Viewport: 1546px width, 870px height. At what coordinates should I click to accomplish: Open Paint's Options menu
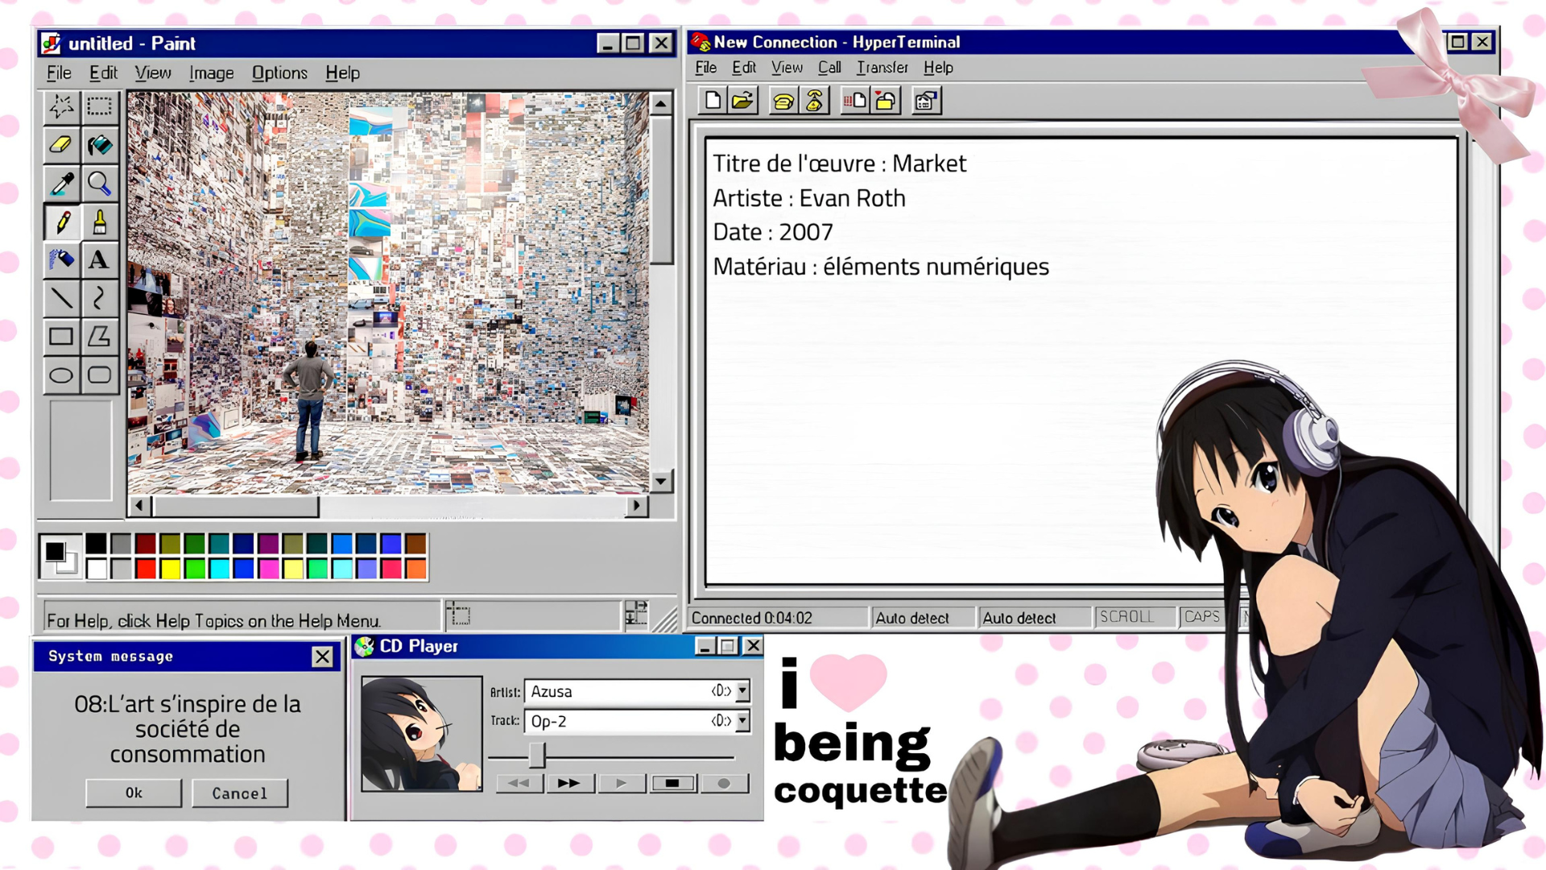279,72
